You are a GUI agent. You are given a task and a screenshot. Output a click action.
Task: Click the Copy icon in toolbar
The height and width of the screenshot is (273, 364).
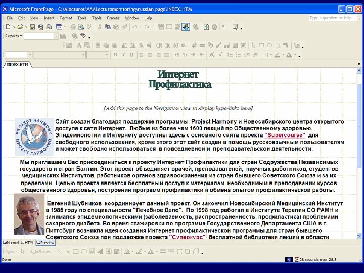point(108,27)
